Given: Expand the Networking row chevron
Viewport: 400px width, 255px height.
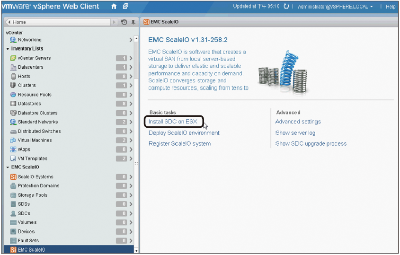Looking at the screenshot, I should 131,40.
